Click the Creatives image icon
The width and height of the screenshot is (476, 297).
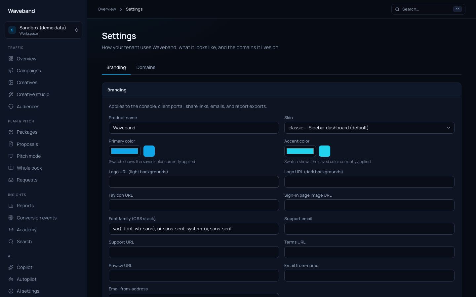pos(11,82)
